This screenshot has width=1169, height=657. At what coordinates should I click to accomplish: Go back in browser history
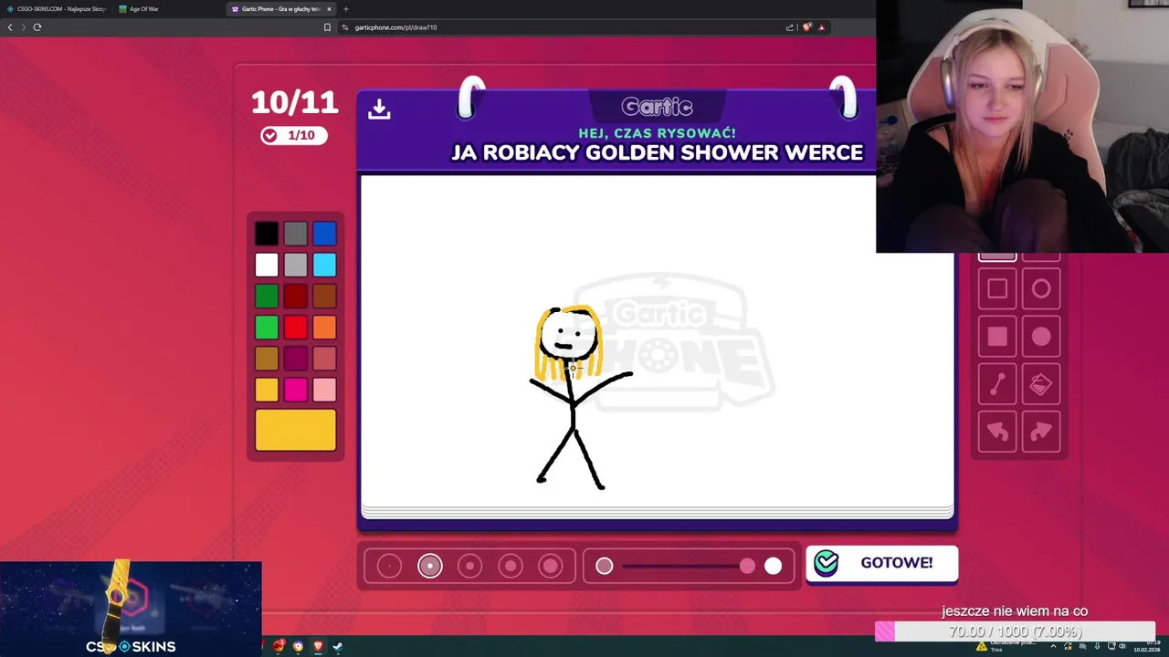click(10, 27)
